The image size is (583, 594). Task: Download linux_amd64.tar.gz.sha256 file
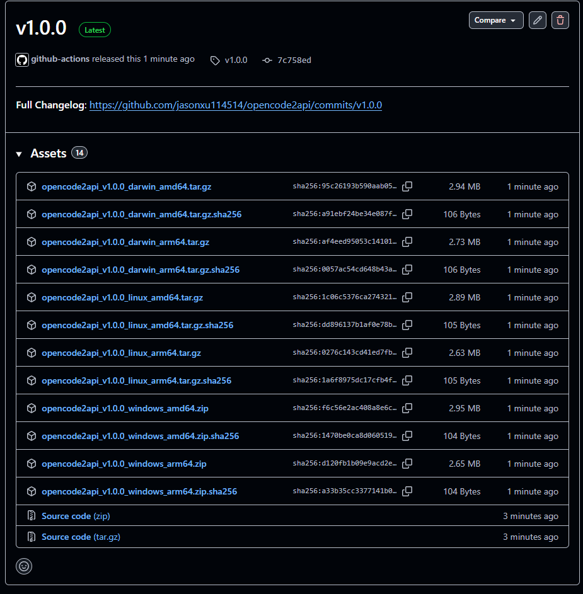137,326
